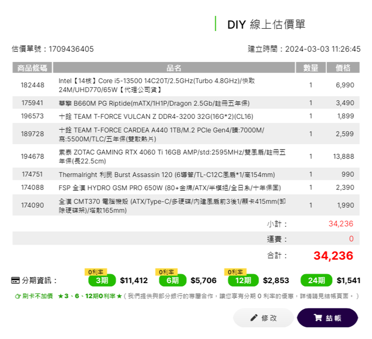372x339 pixels.
Task: Click the 運費 shipping value 0
Action: pos(351,239)
